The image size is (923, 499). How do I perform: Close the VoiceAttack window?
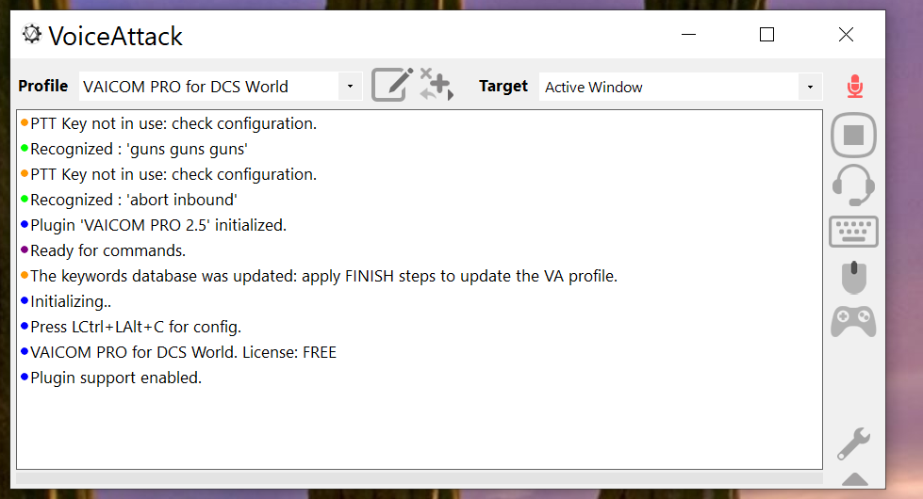846,35
